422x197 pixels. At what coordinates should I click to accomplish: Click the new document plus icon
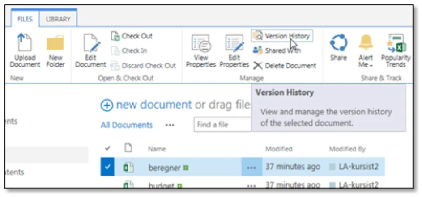pyautogui.click(x=107, y=105)
